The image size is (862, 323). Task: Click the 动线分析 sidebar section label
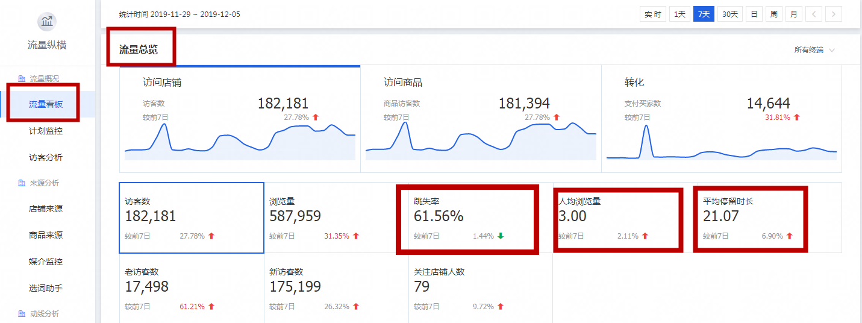(45, 314)
